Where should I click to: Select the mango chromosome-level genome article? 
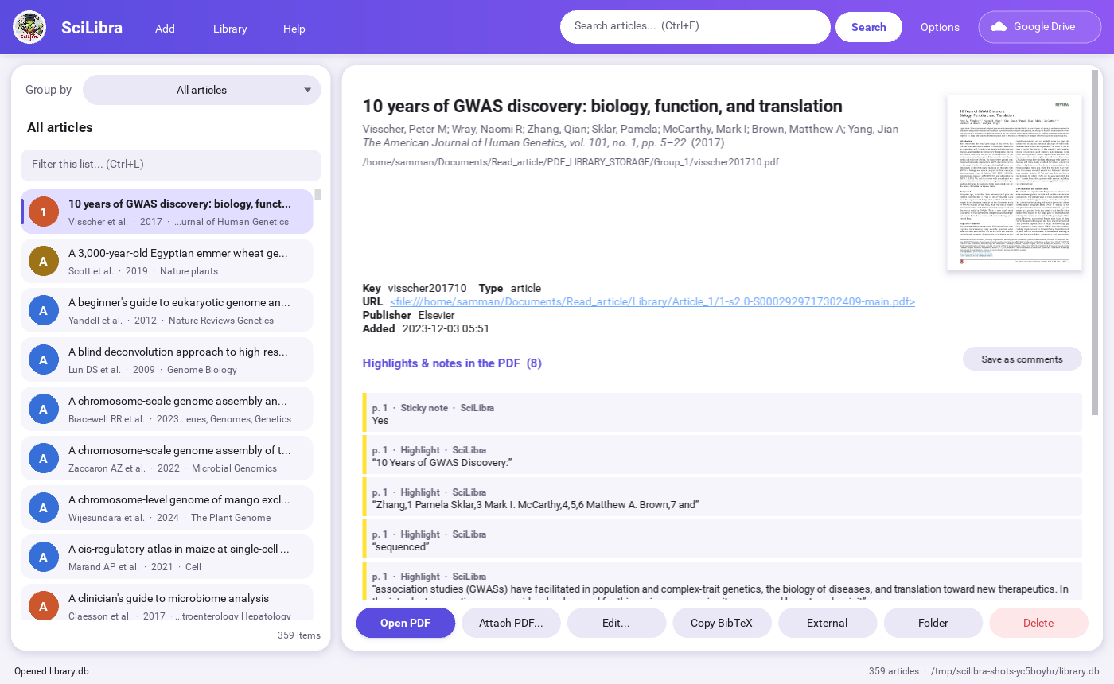167,507
